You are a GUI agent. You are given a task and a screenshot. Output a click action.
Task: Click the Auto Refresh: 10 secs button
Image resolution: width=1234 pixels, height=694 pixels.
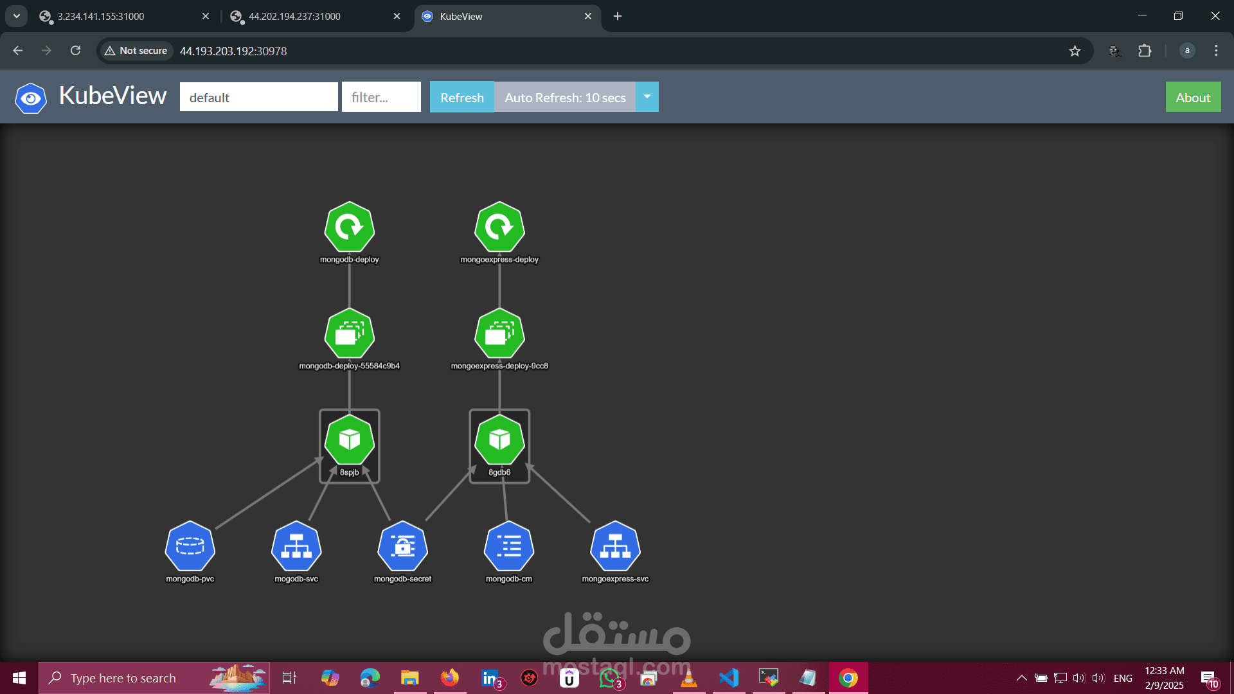point(565,97)
